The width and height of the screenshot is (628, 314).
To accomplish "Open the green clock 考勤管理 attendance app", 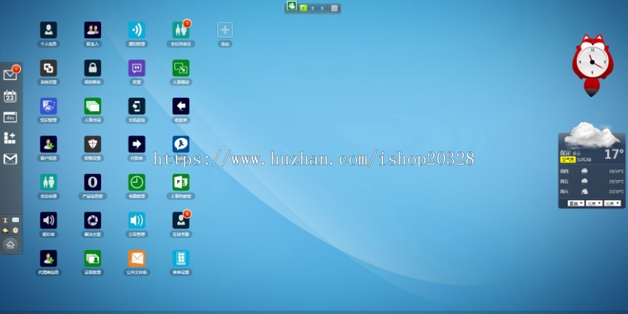I will [x=137, y=182].
